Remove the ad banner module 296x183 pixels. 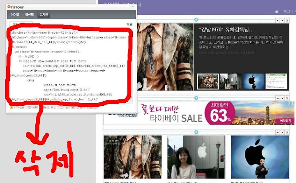[x=287, y=98]
